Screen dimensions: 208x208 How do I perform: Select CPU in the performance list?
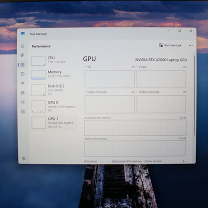(54, 60)
